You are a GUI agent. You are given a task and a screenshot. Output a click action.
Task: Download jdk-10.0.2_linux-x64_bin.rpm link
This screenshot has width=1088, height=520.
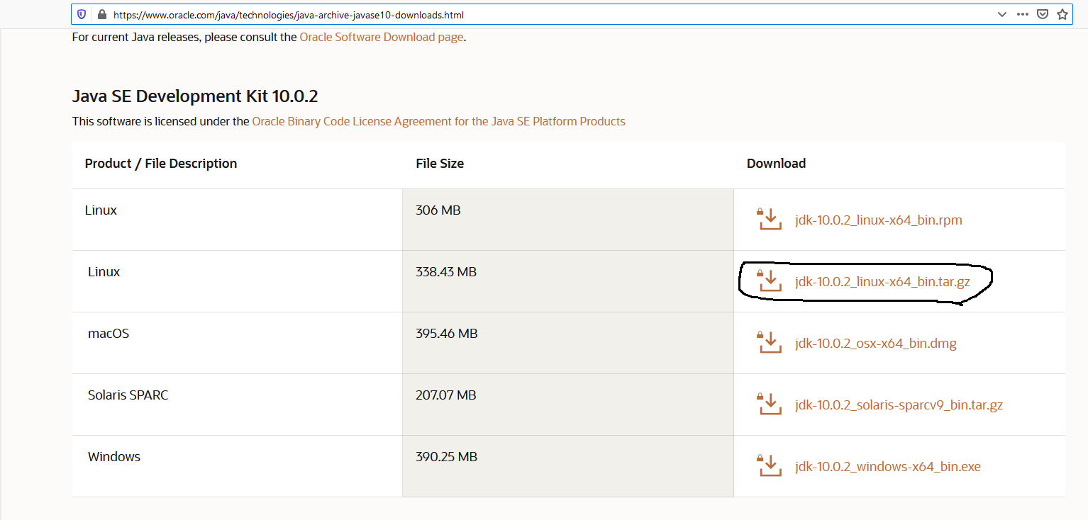click(879, 220)
